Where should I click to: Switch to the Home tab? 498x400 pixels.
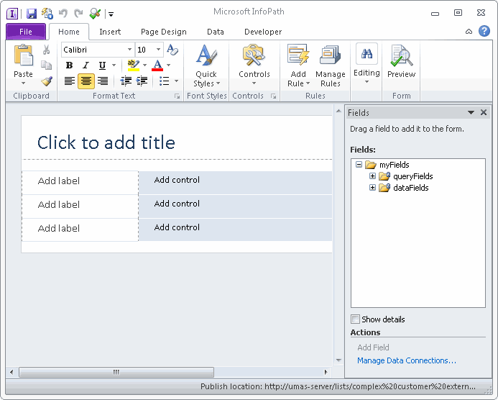point(69,32)
